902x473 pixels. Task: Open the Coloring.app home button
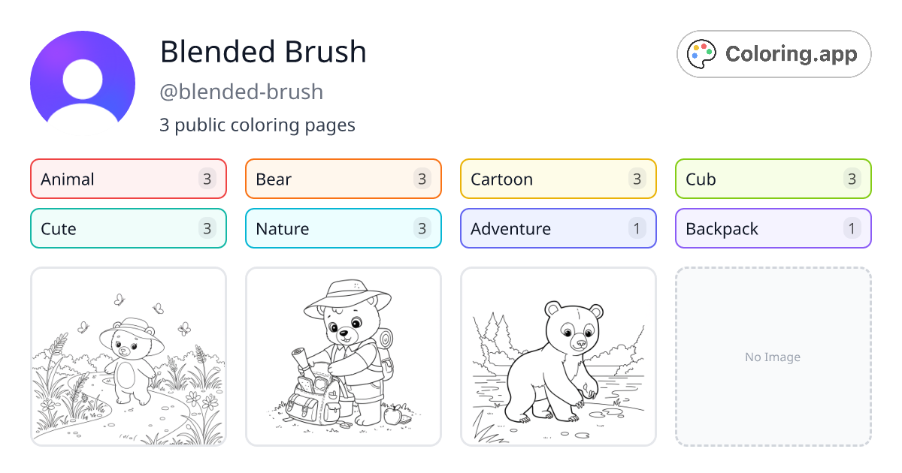(773, 53)
